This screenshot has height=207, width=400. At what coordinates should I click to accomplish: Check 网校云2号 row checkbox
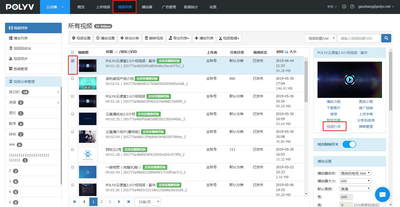(x=72, y=149)
